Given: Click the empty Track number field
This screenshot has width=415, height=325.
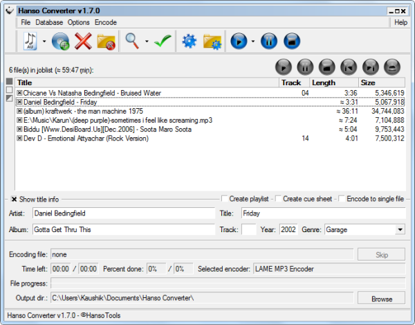Looking at the screenshot, I should coord(249,229).
